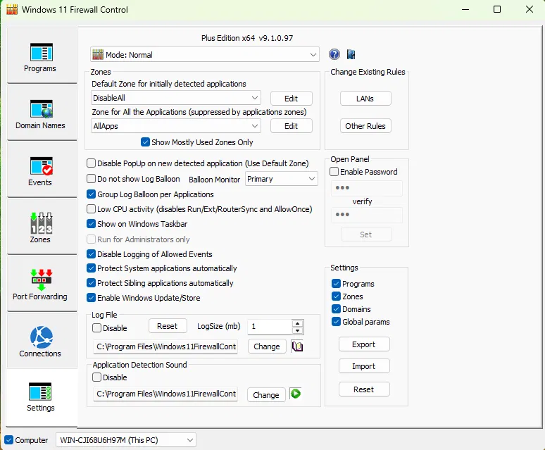Screen dimensions: 545x450
Task: Toggle Show on Windows Taskbar
Action: pyautogui.click(x=91, y=224)
